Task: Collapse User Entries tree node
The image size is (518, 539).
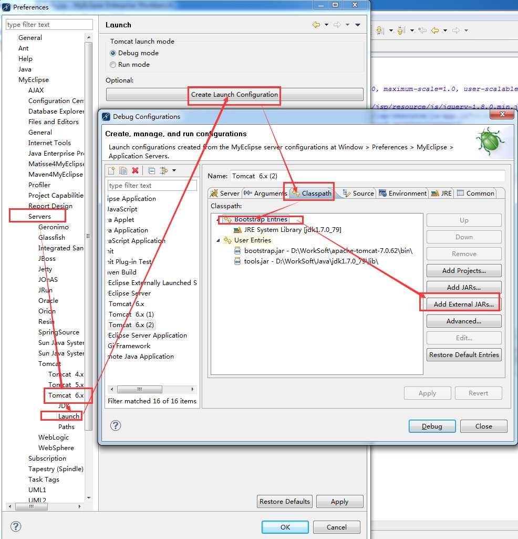Action: coord(218,240)
